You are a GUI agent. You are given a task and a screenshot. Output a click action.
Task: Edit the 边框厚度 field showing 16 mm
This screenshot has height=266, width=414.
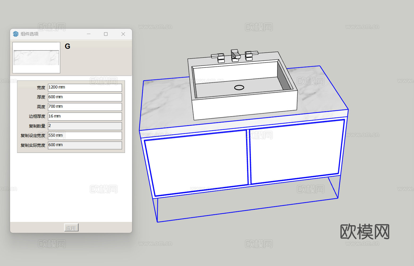click(85, 116)
